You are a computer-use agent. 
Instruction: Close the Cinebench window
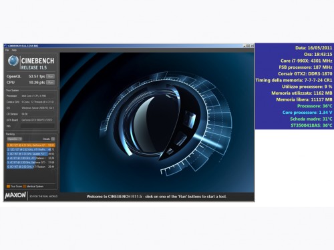click(252, 46)
